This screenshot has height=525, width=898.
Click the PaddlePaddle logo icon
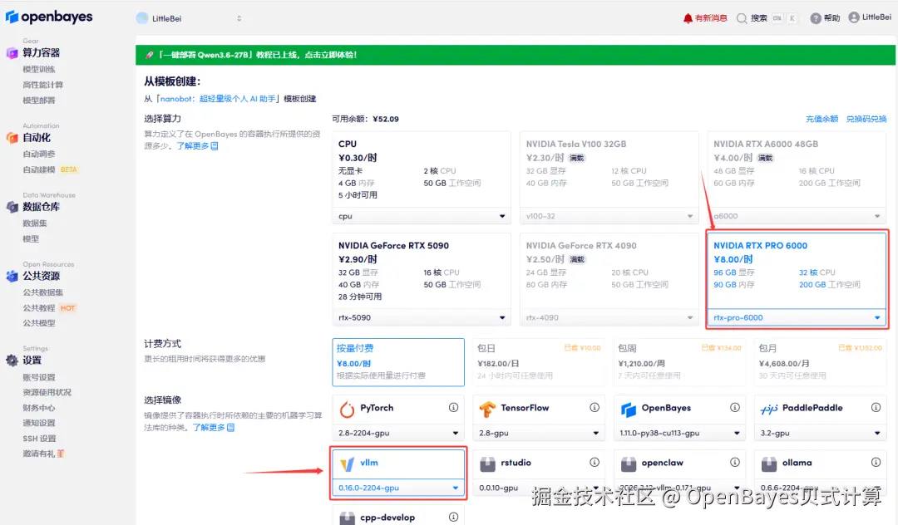[x=769, y=409]
